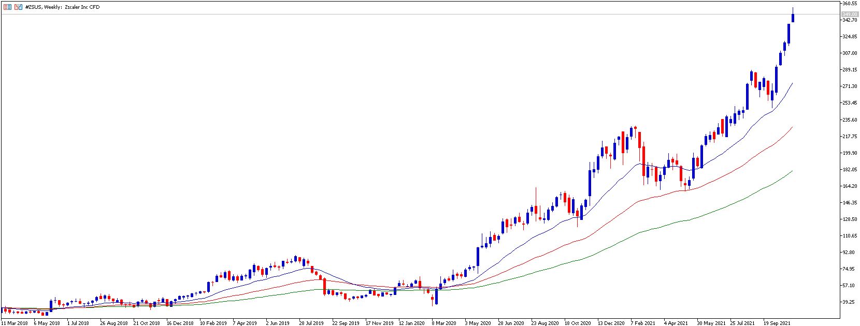Click the 92.80 price scale label
860x326 pixels.
[x=849, y=253]
